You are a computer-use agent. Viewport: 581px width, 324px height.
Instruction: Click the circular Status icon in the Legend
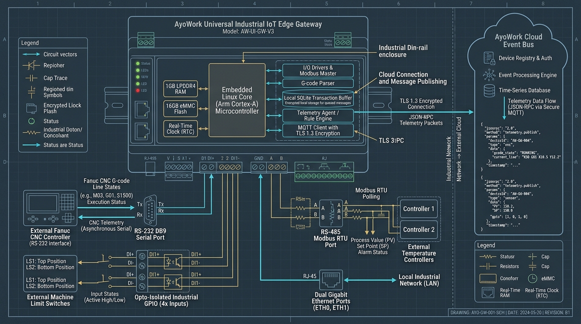point(32,121)
